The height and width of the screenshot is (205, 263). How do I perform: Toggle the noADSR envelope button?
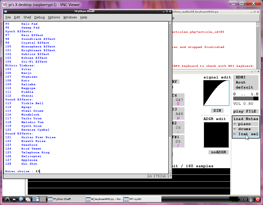pyautogui.click(x=219, y=152)
